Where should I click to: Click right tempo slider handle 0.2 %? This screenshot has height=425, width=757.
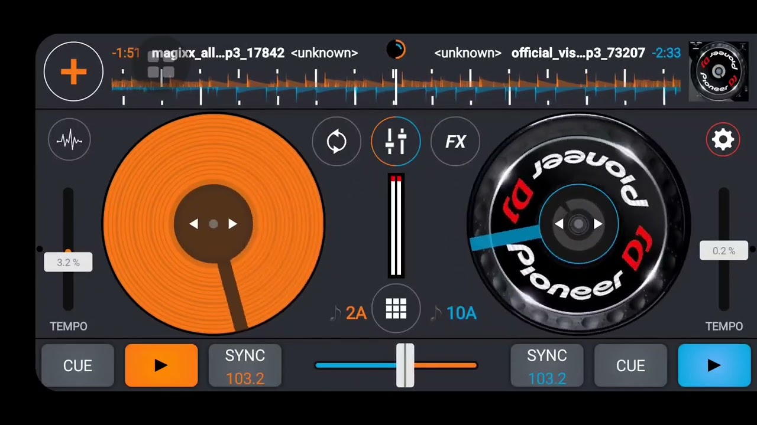click(724, 250)
